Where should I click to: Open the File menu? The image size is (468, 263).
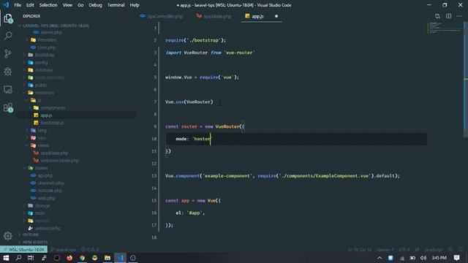[18, 5]
